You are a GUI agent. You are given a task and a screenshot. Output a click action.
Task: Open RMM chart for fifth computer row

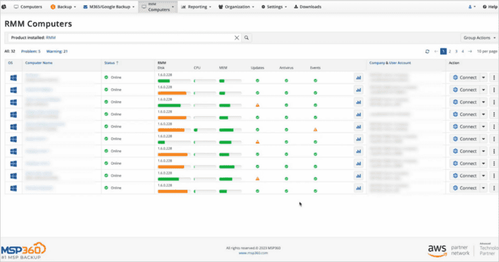[359, 127]
